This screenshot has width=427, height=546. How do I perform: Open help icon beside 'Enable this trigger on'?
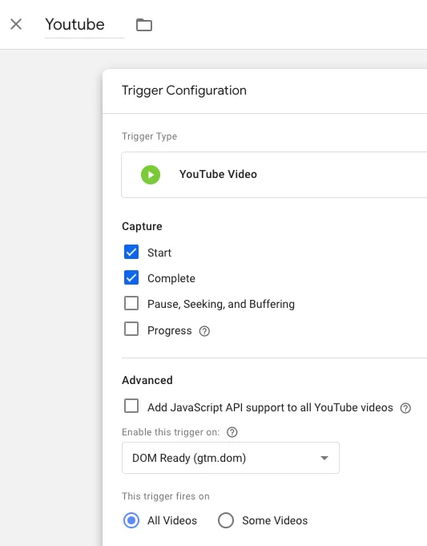[x=232, y=432]
